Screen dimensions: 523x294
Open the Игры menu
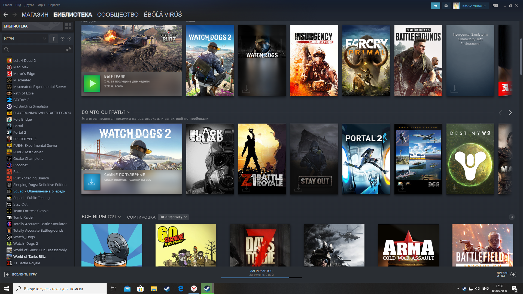(41, 5)
